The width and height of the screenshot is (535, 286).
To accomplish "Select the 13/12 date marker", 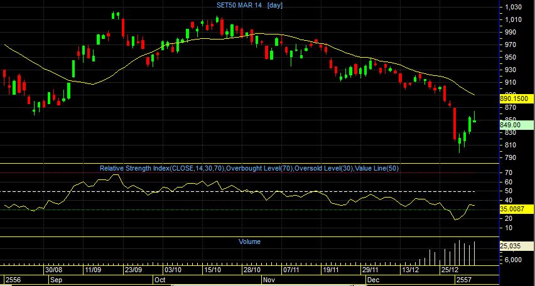I will tap(411, 270).
